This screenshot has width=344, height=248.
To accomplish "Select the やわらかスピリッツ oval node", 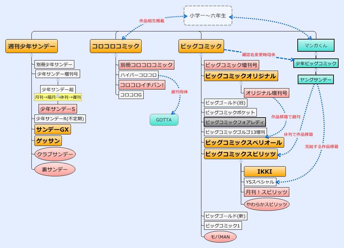I will coord(267,204).
